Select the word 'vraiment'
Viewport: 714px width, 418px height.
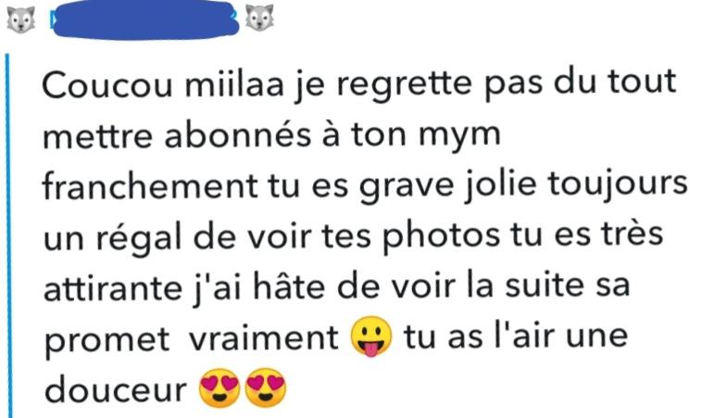(264, 337)
